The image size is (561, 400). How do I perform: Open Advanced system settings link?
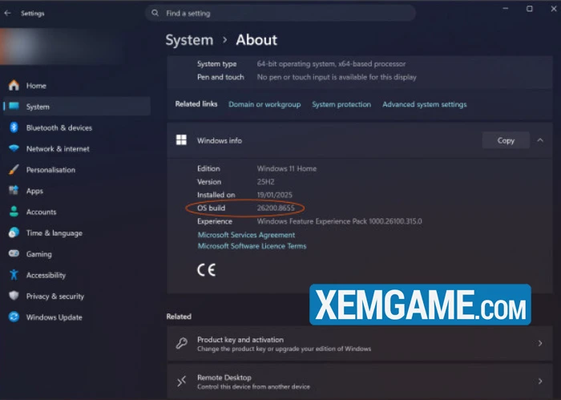tap(424, 104)
